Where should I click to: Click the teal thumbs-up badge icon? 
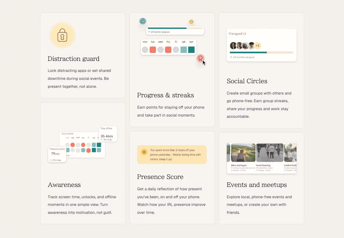pos(143,21)
